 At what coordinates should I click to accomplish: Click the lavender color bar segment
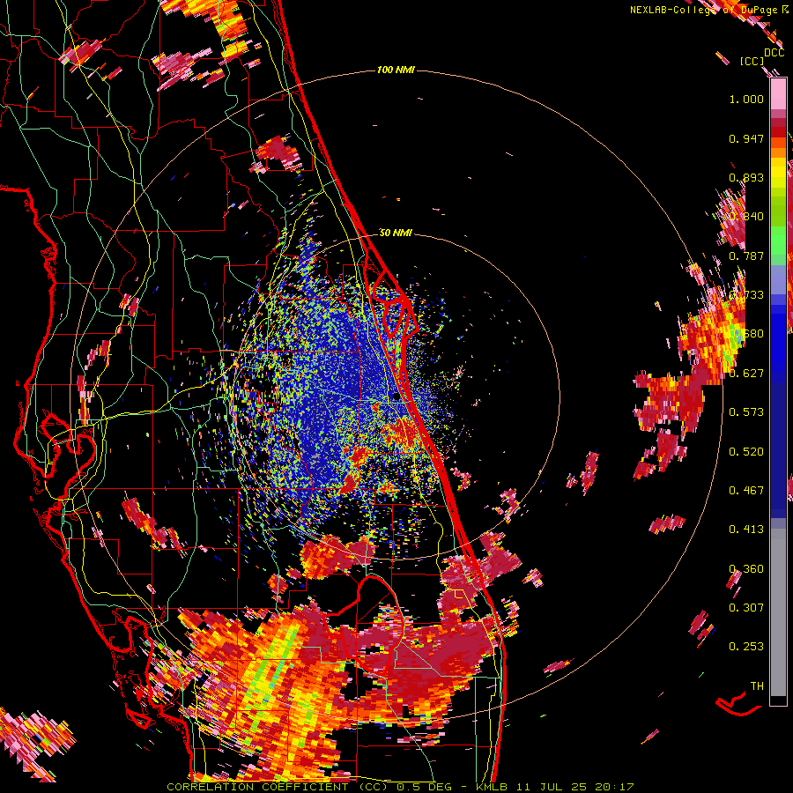click(778, 279)
